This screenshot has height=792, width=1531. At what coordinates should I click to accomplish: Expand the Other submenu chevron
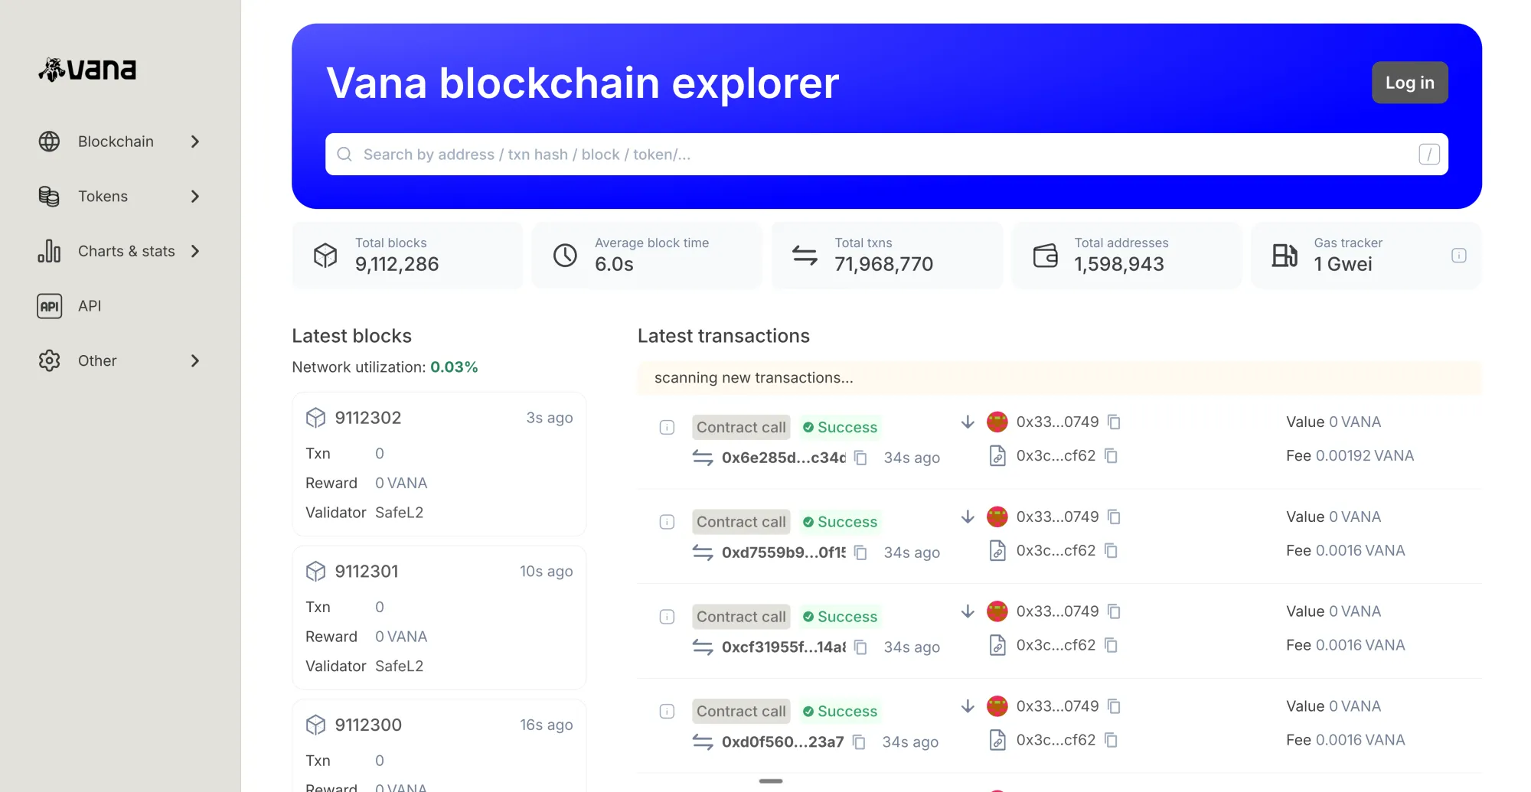coord(195,360)
